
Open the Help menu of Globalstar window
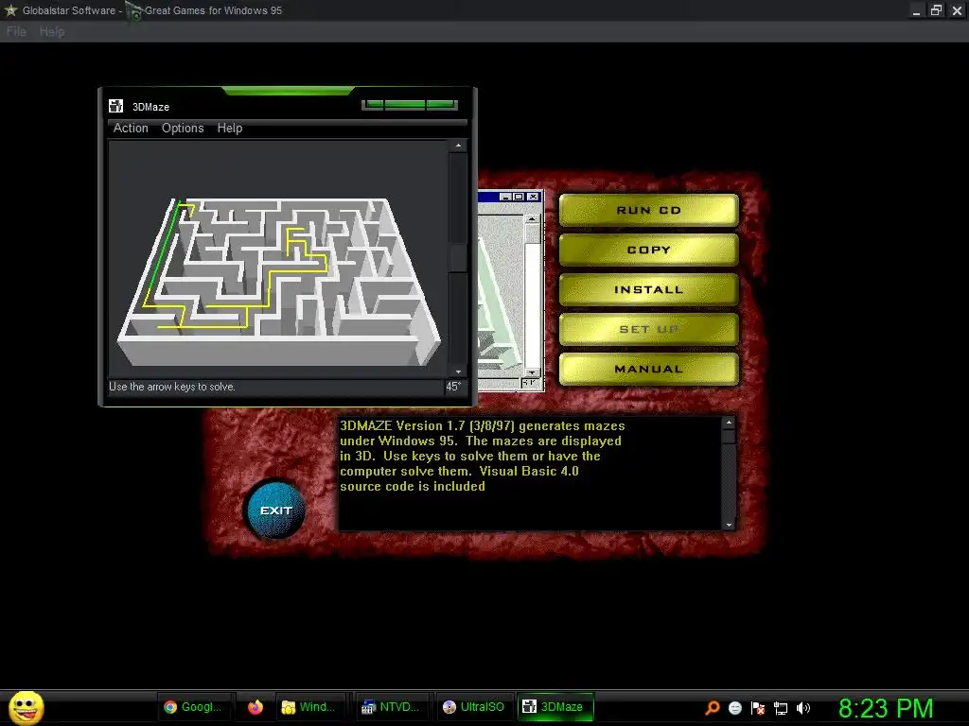[52, 31]
